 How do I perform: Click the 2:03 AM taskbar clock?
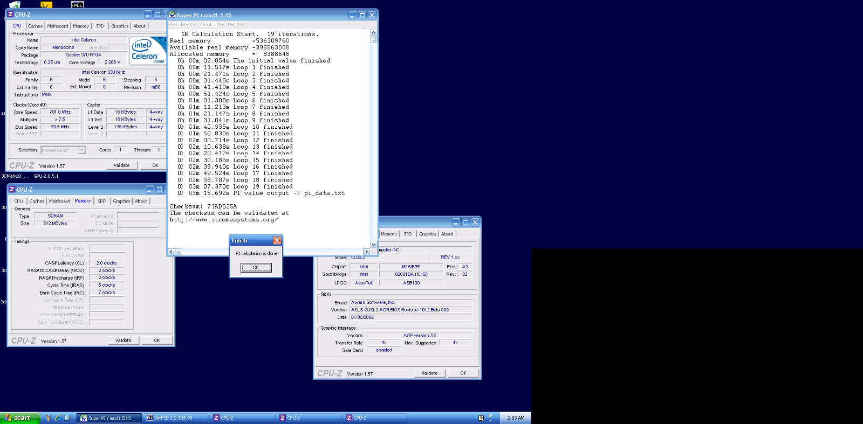[x=516, y=418]
